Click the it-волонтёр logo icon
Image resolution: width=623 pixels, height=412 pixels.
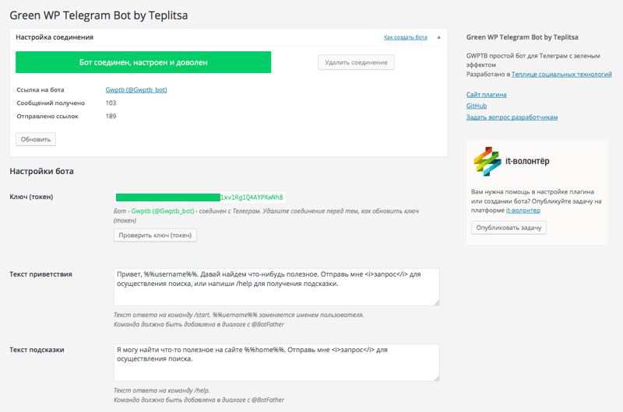(487, 162)
